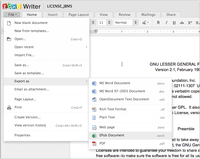Open document Properties
Viewport: 200px width, 159px height.
point(47,135)
